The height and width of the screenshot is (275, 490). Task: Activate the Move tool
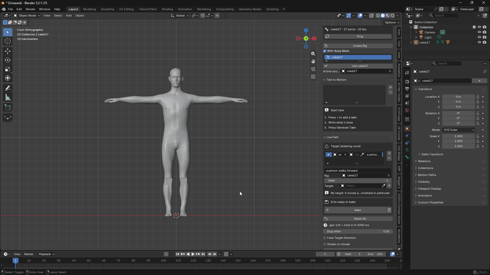click(x=8, y=51)
